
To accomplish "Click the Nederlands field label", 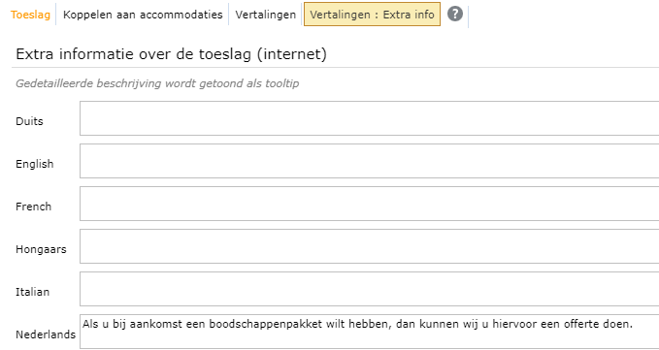I will tap(46, 334).
